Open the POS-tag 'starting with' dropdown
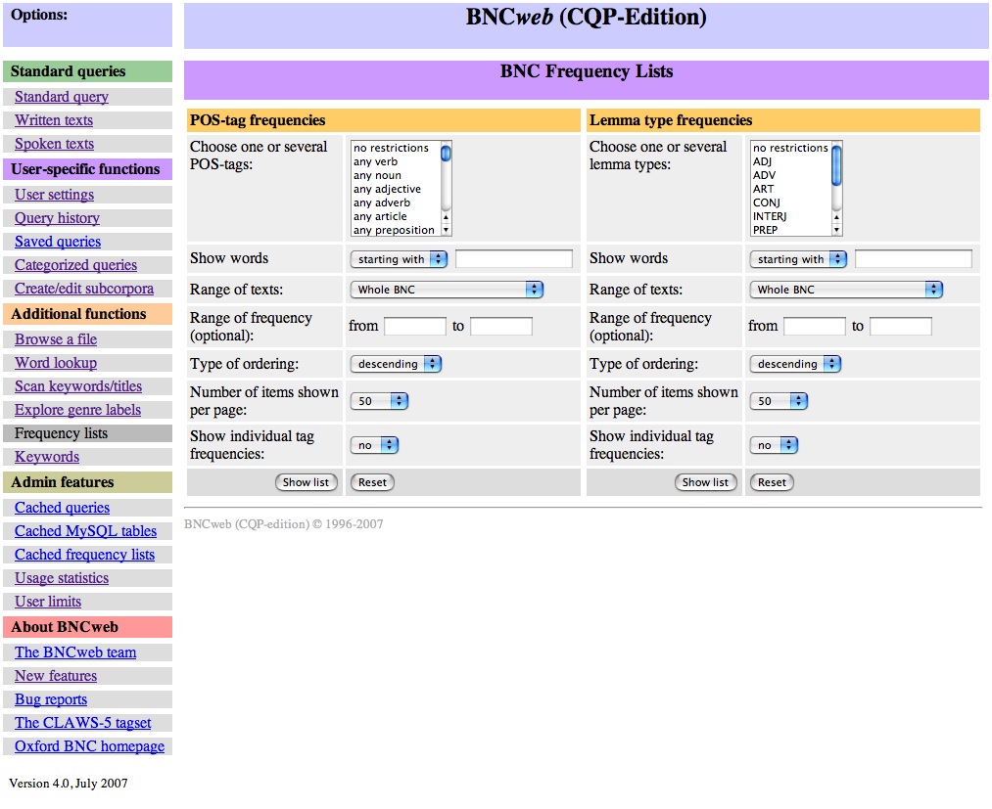Image resolution: width=992 pixels, height=809 pixels. 398,259
